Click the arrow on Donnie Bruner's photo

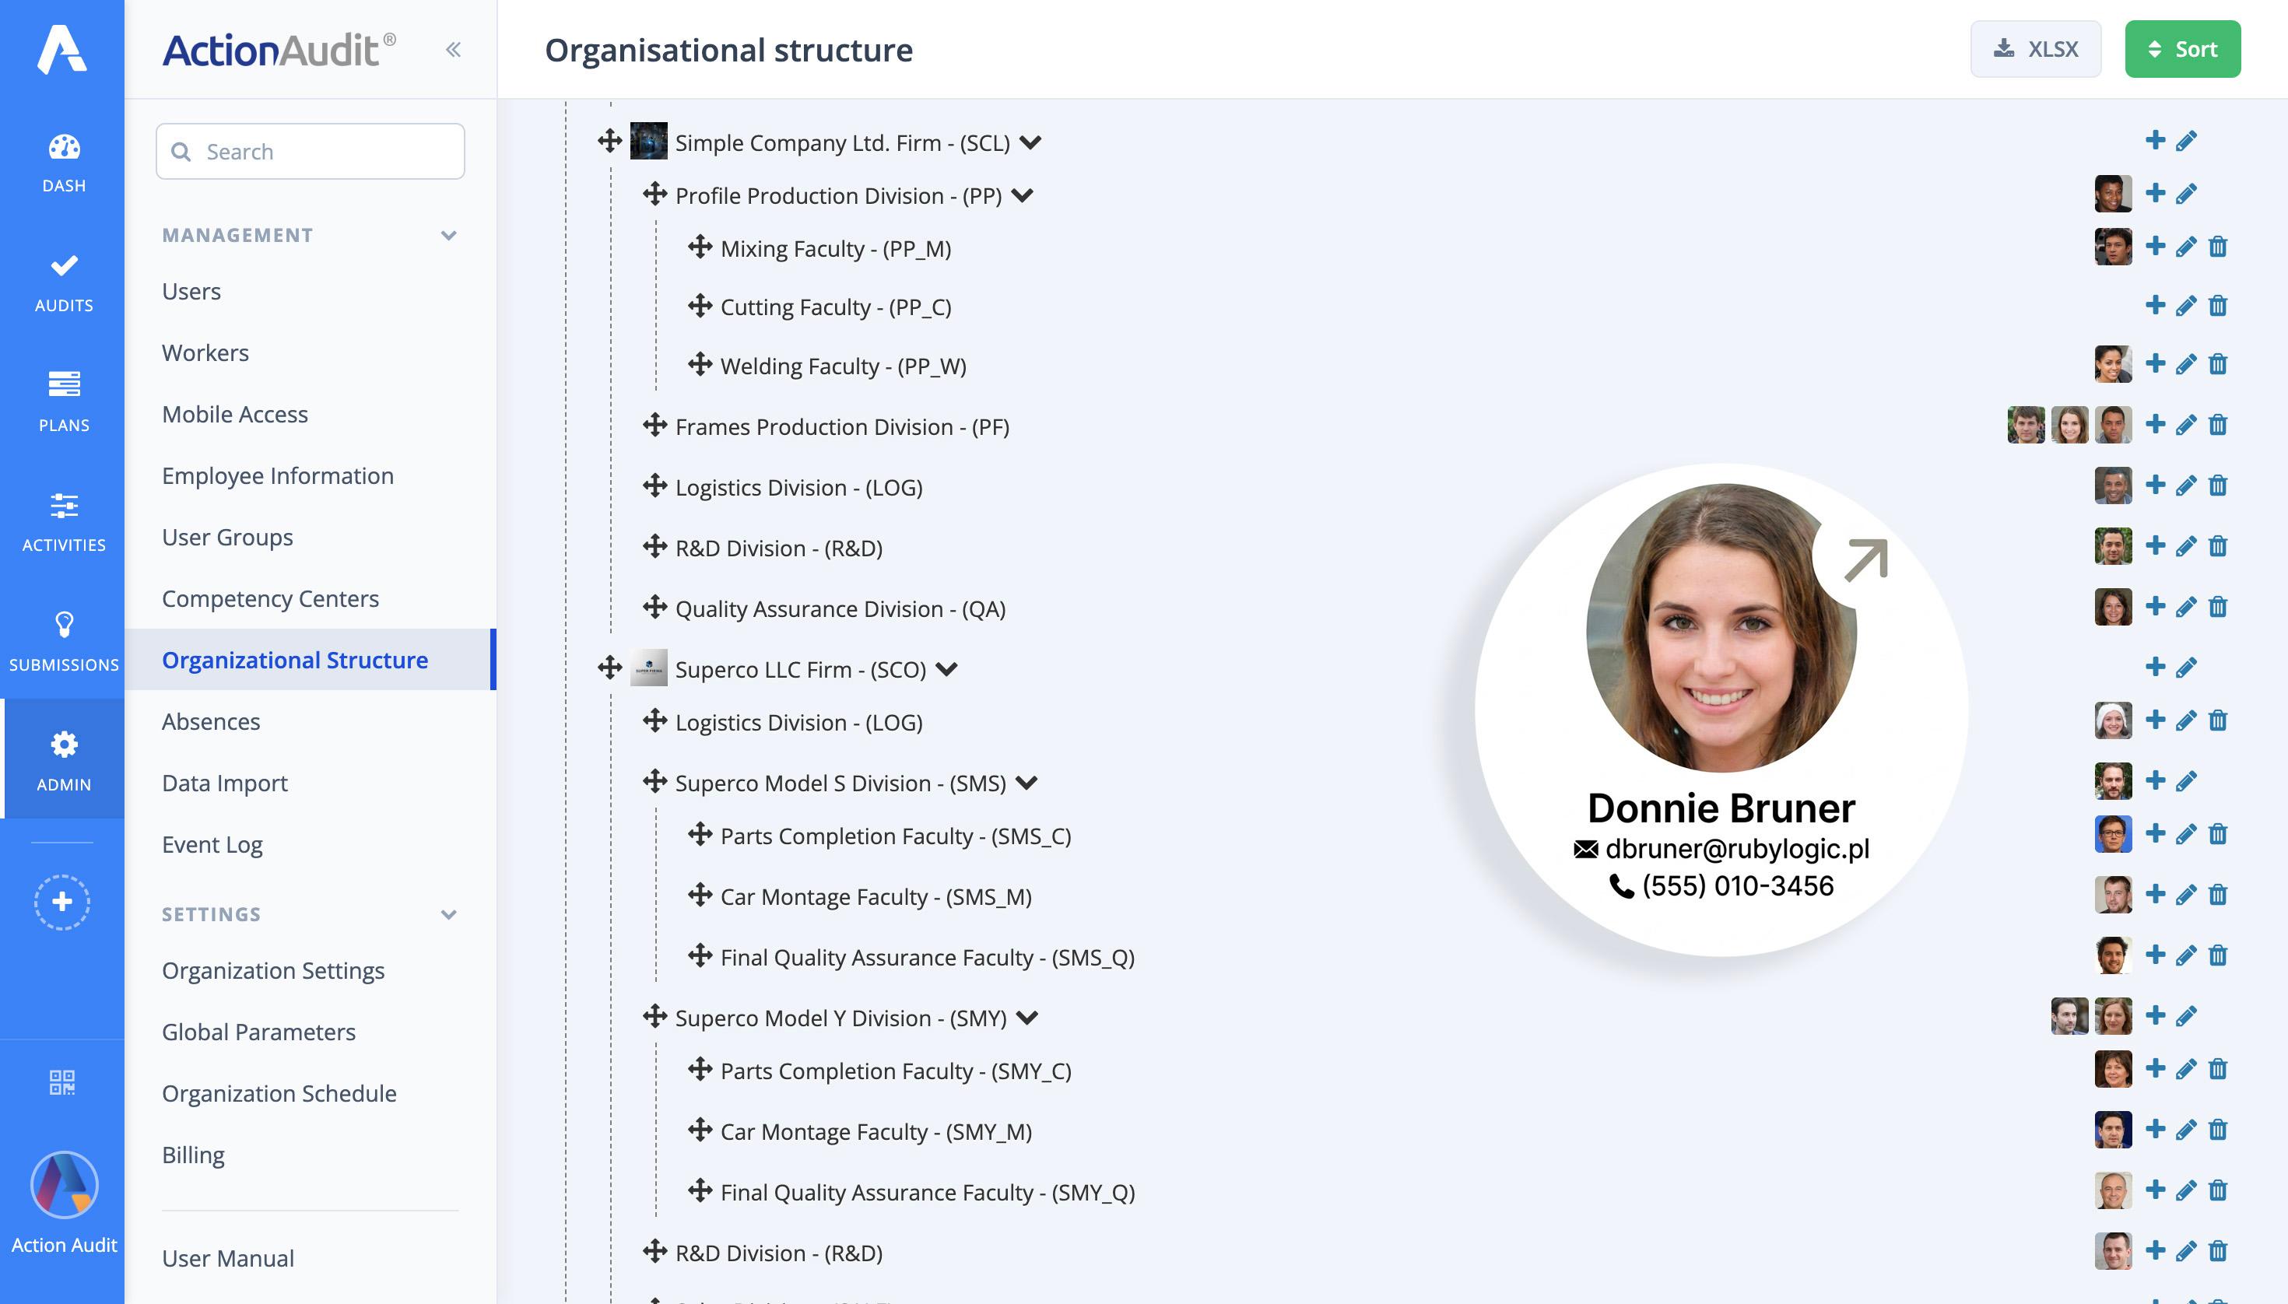pos(1865,559)
